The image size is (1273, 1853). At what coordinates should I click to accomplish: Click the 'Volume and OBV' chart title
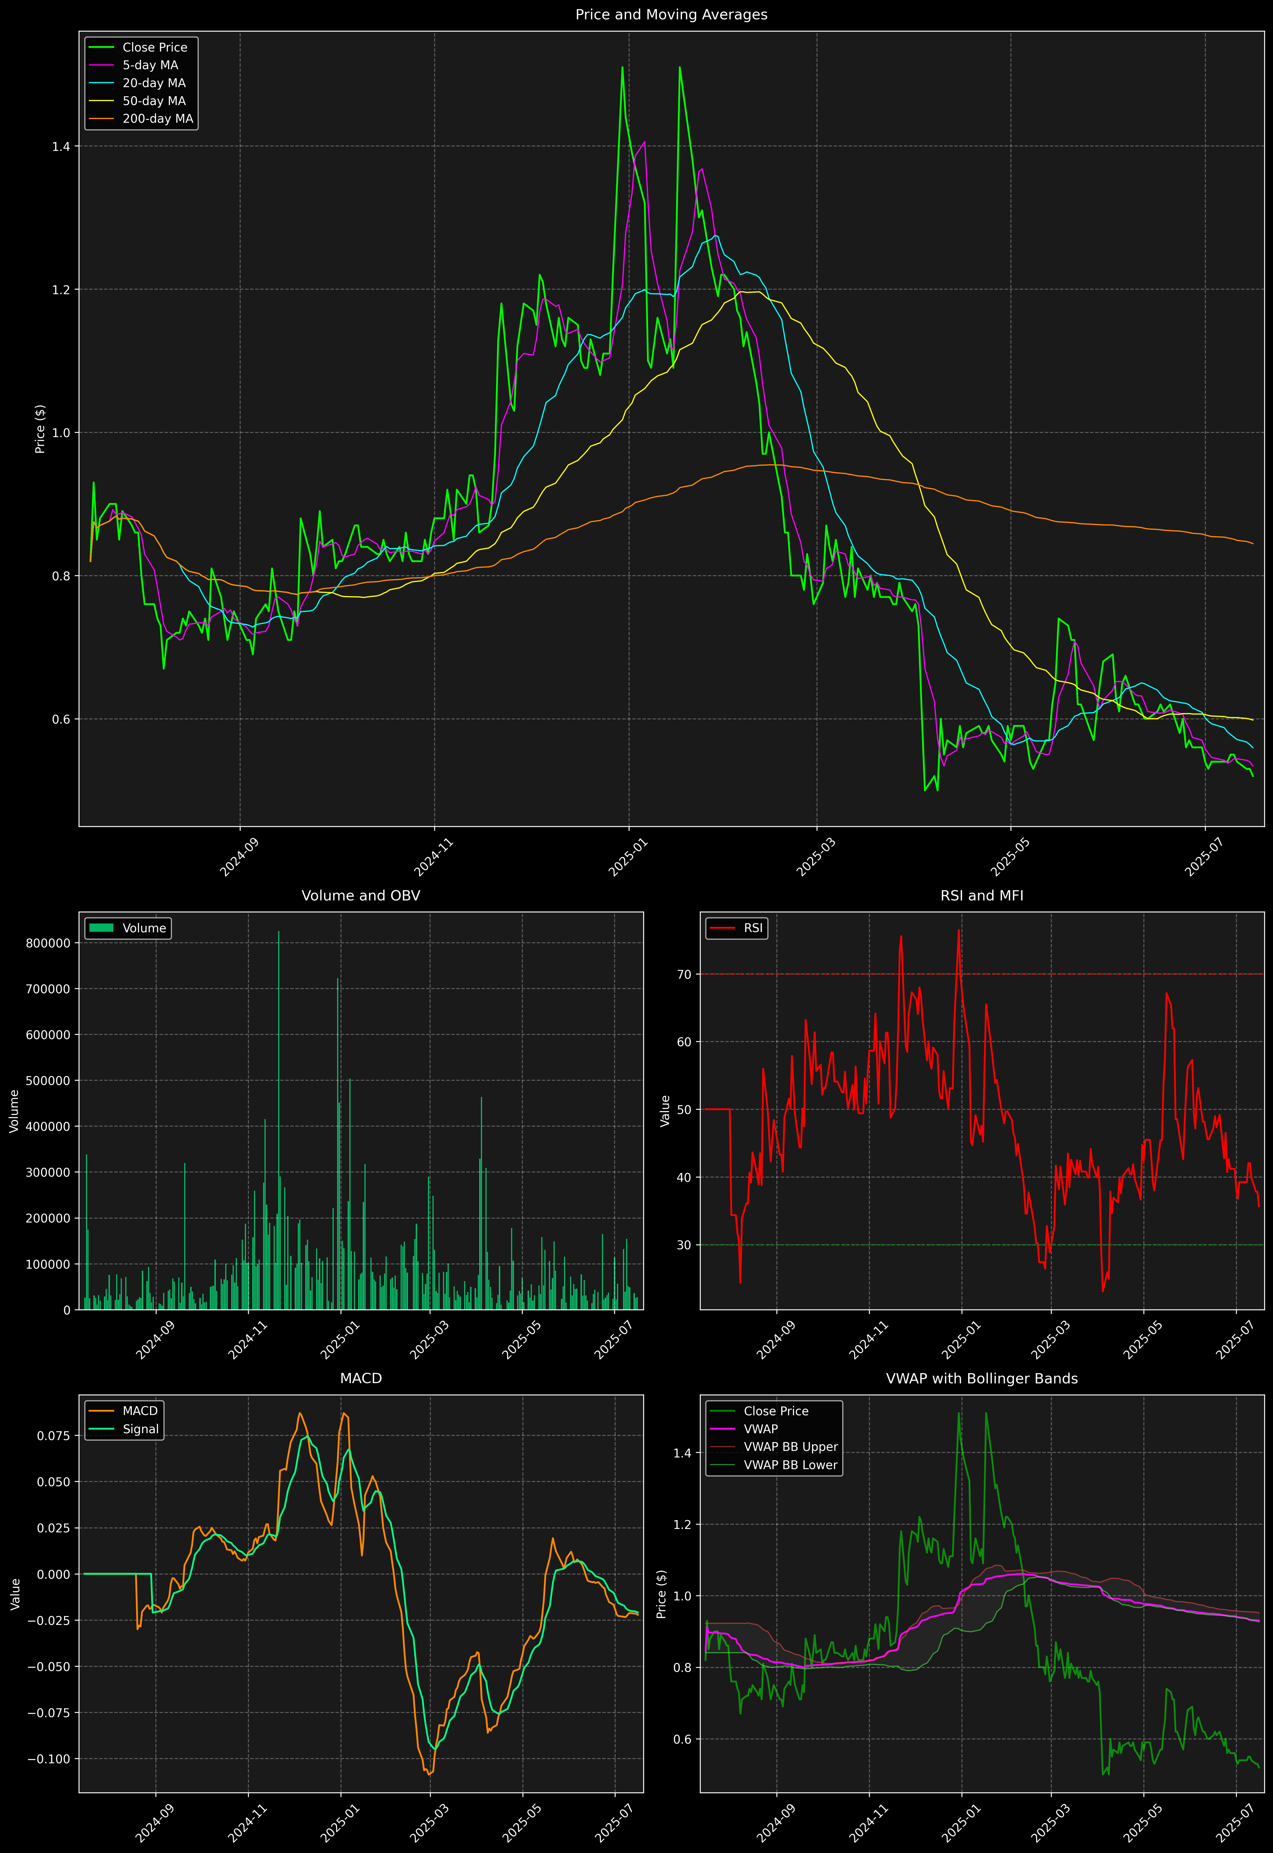tap(360, 896)
